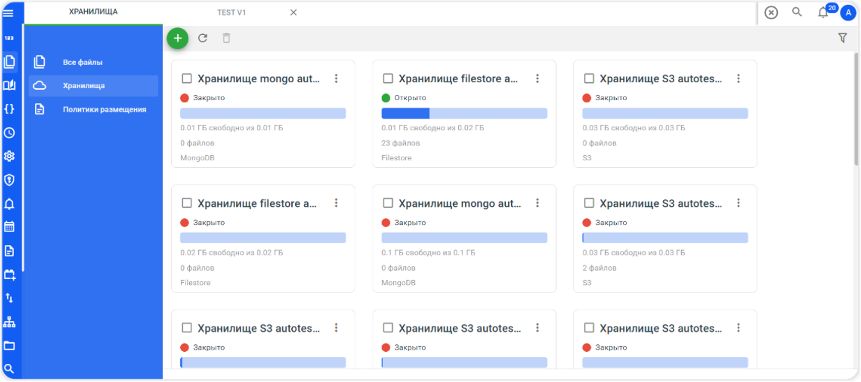Open the calendar icon in left rail

pos(9,227)
